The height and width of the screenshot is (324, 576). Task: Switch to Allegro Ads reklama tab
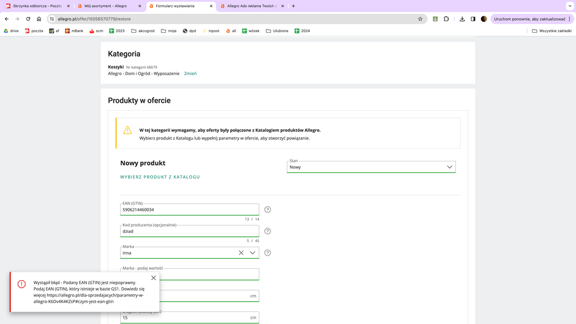point(251,6)
